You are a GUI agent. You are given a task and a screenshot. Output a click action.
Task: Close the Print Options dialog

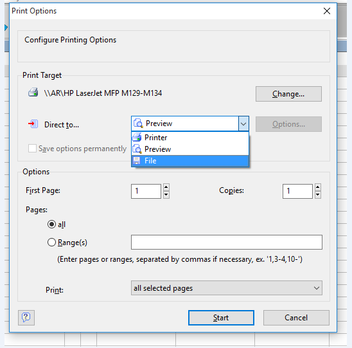coord(327,11)
